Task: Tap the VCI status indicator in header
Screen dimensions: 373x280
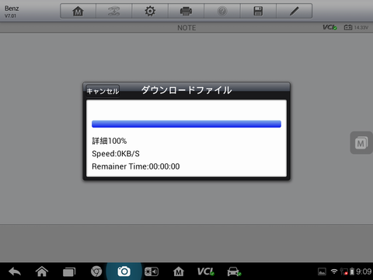Action: (x=329, y=27)
